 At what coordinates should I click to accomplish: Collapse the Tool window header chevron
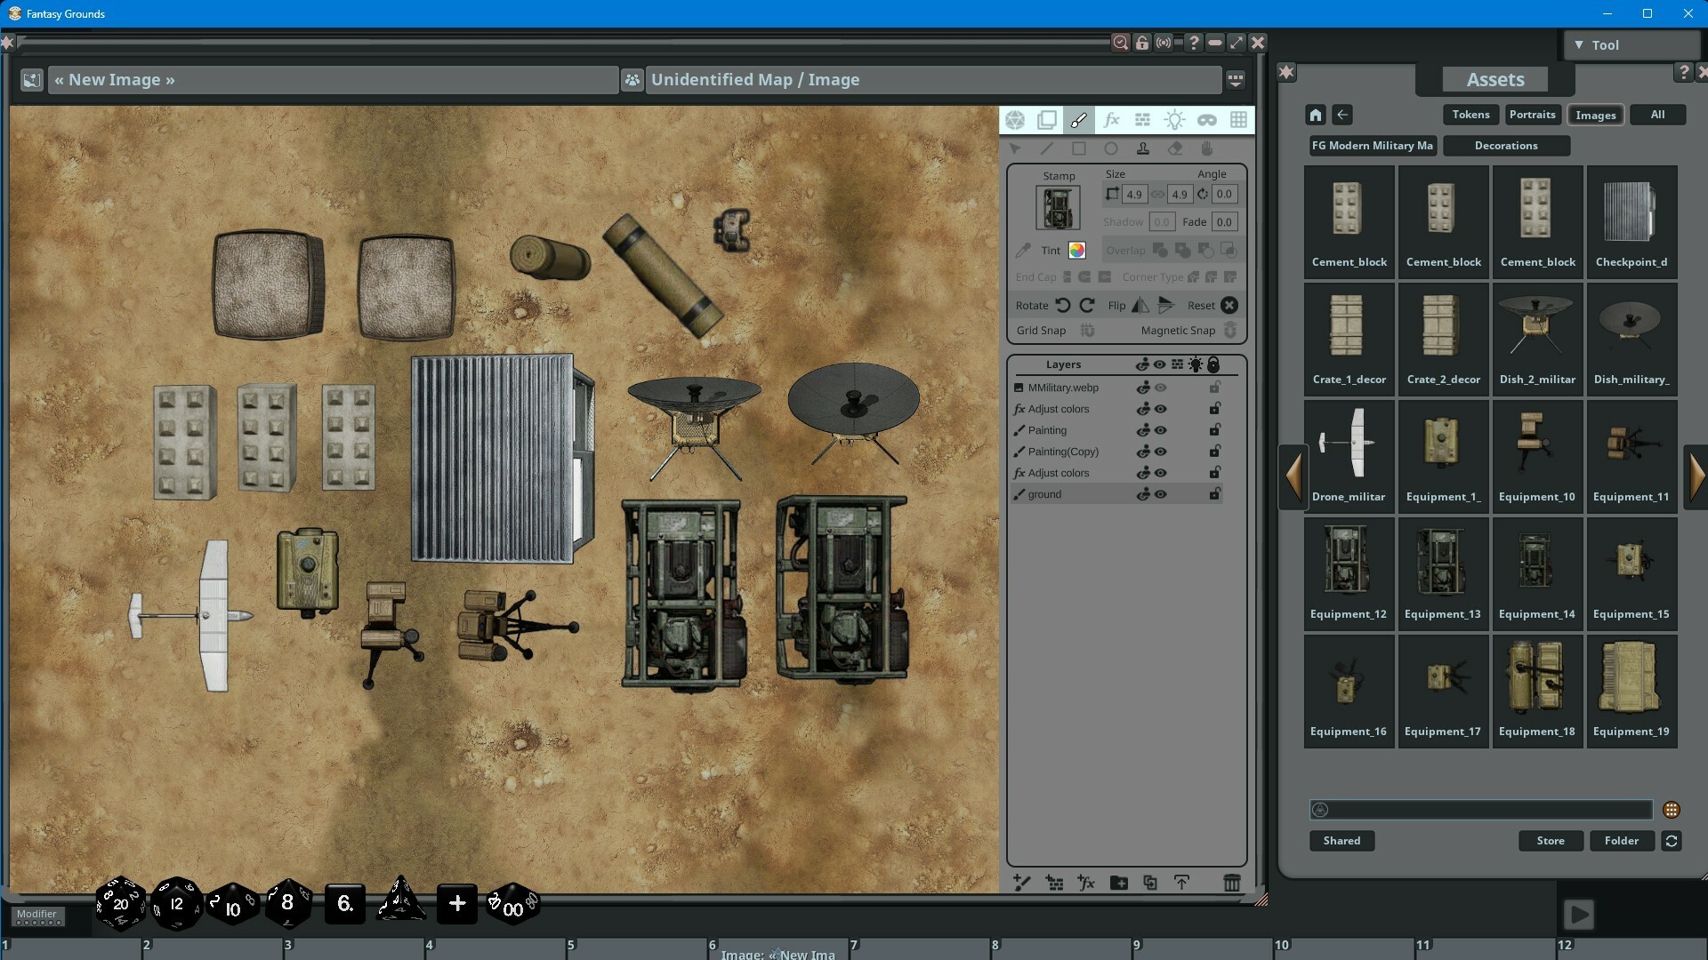(1581, 44)
